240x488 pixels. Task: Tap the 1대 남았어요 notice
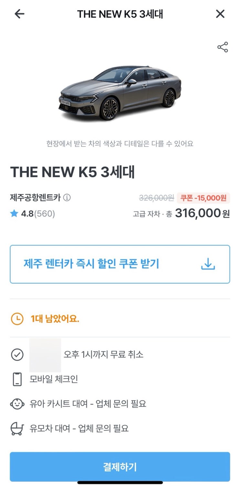[x=55, y=319]
